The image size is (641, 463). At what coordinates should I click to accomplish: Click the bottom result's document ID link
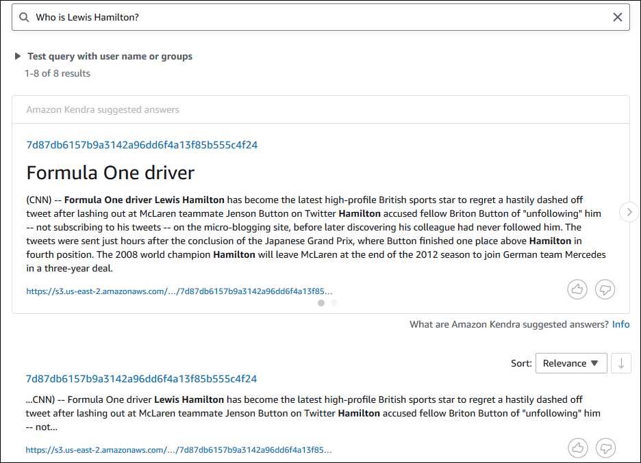[x=141, y=378]
